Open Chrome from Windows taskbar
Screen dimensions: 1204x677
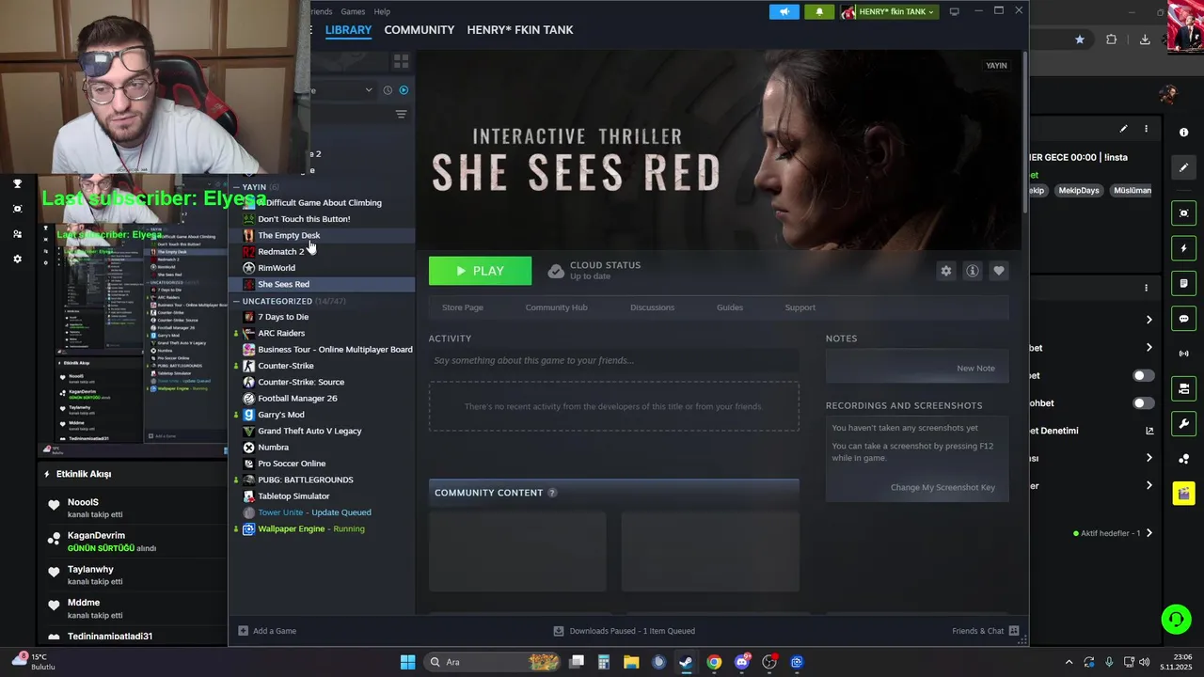714,662
